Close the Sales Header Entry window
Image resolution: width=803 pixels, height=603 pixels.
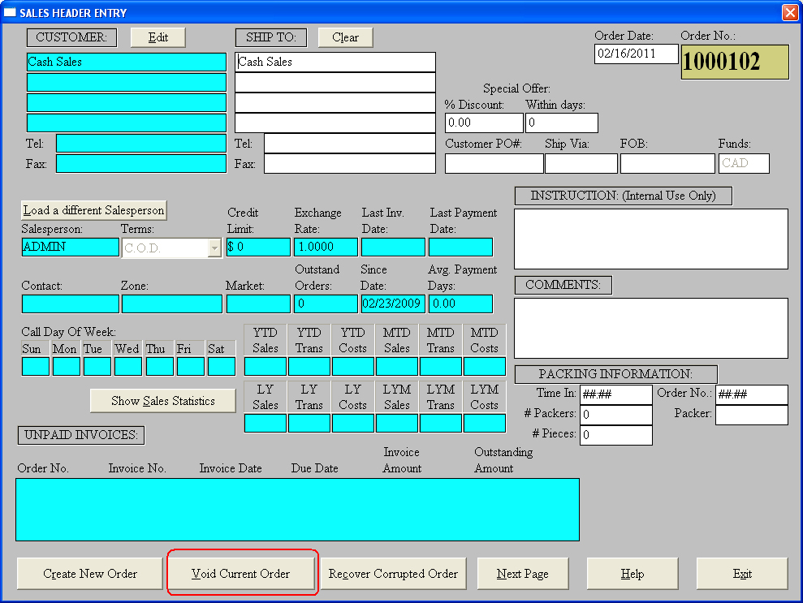pyautogui.click(x=789, y=13)
